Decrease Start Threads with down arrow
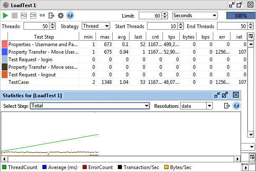 point(181,28)
